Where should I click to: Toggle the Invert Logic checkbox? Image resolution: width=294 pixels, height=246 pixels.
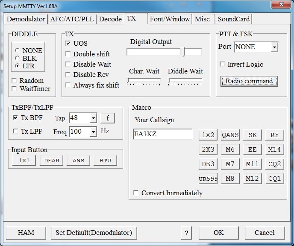pos(222,64)
